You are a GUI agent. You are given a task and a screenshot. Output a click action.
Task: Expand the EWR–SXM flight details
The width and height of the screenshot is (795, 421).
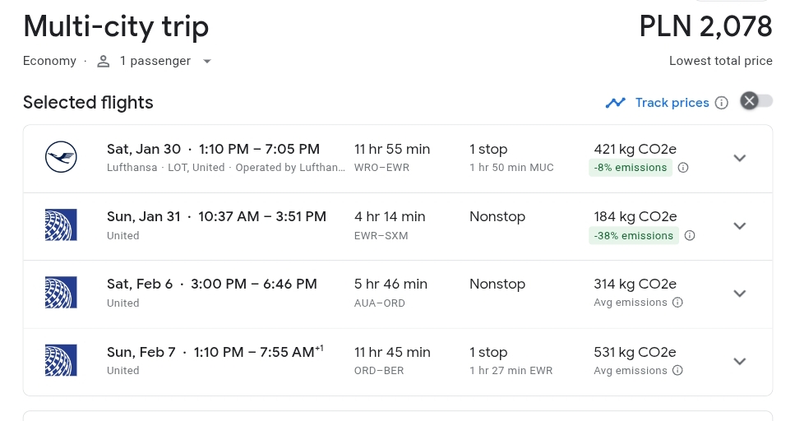740,226
